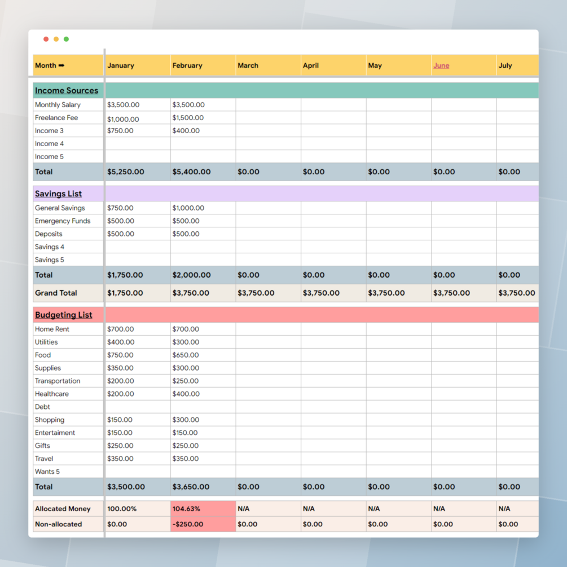Screen dimensions: 567x567
Task: Select the February column header
Action: [203, 65]
